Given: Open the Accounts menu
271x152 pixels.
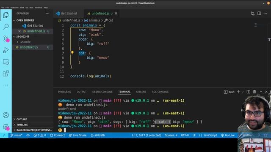Looking at the screenshot, I should pyautogui.click(x=6, y=115).
